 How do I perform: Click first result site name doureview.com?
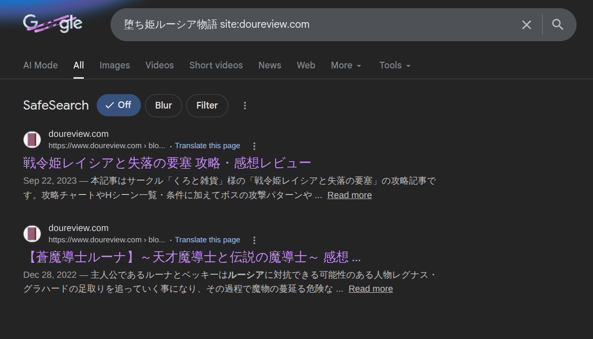tap(78, 134)
